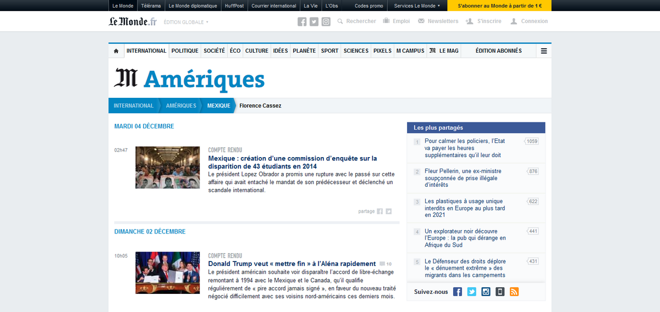Open Édition abonnés tab
660x312 pixels.
pyautogui.click(x=498, y=51)
